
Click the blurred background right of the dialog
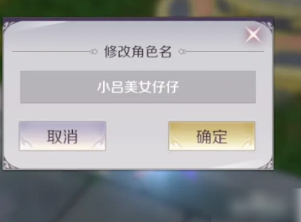coord(287,96)
